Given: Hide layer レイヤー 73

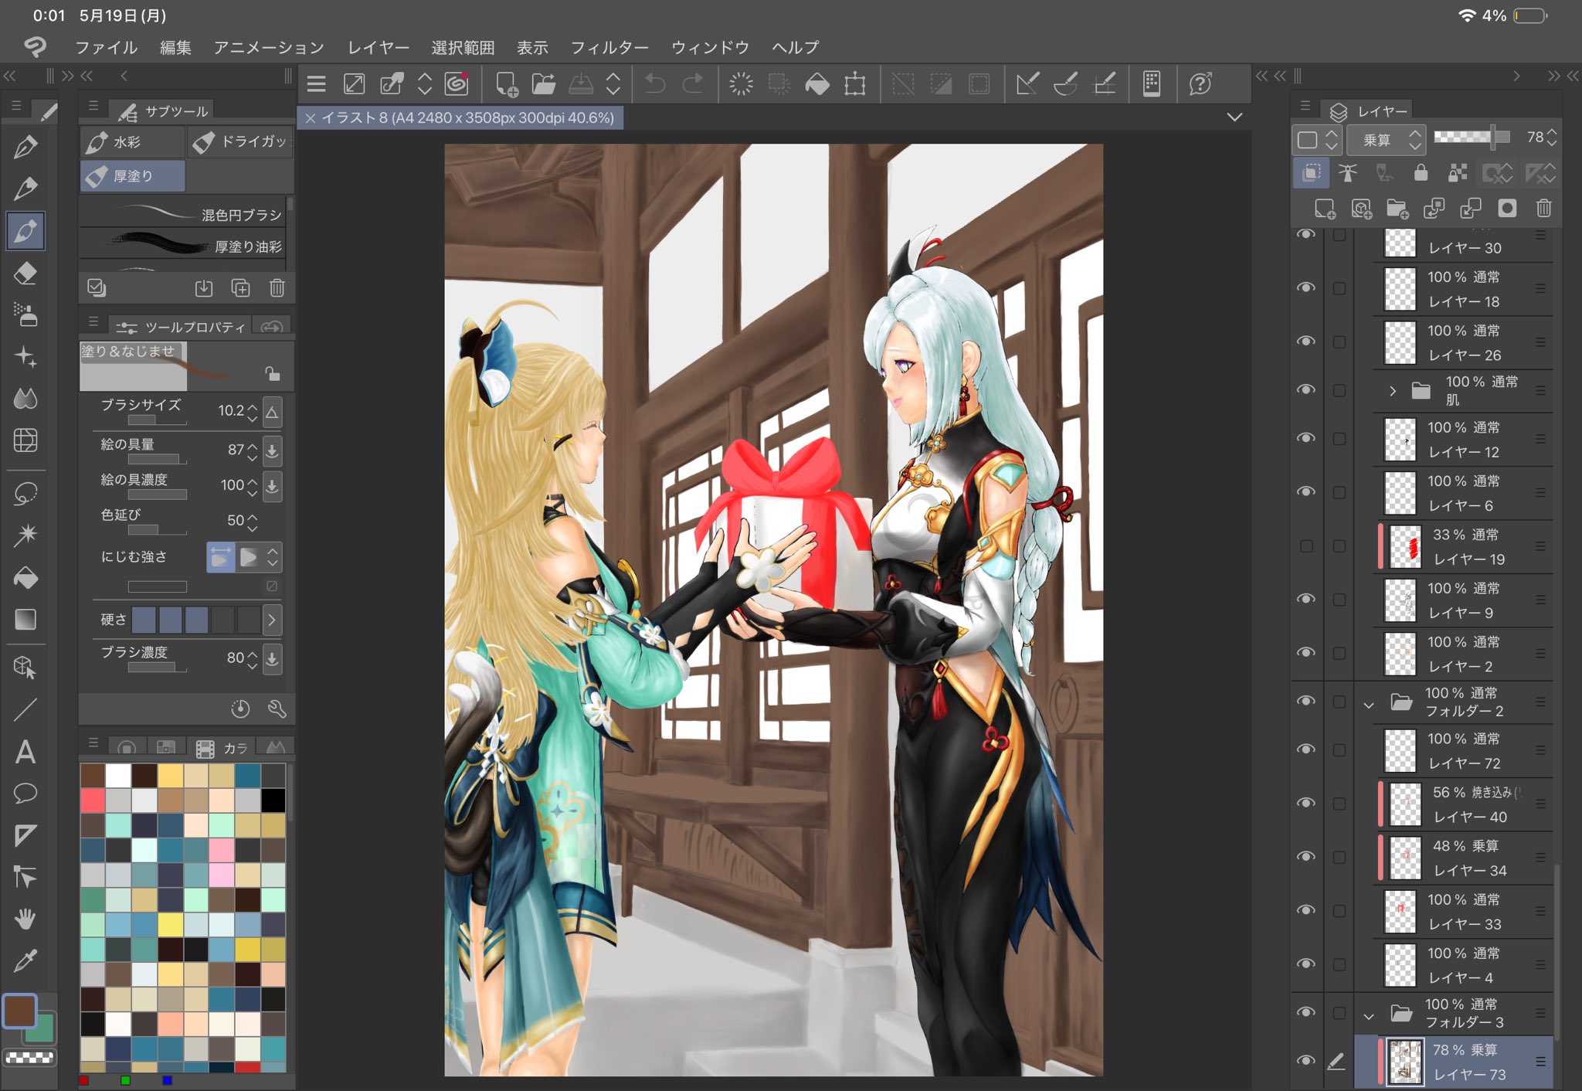Looking at the screenshot, I should tap(1306, 1060).
